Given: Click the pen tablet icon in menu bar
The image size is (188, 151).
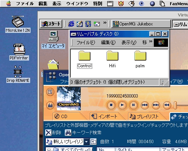Looking at the screenshot, I should click(131, 4).
